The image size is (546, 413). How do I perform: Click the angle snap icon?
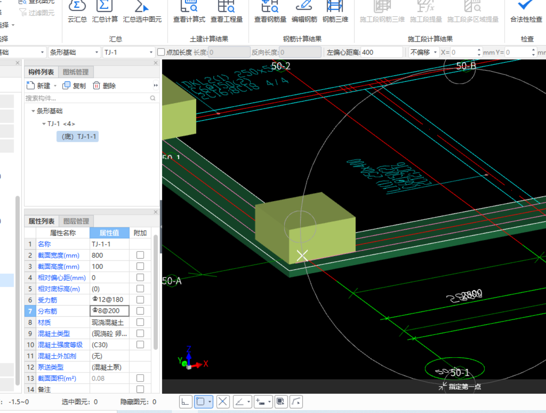[239, 401]
